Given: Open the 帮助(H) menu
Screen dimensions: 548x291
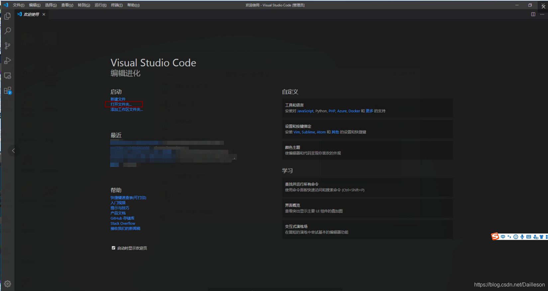Looking at the screenshot, I should point(133,5).
